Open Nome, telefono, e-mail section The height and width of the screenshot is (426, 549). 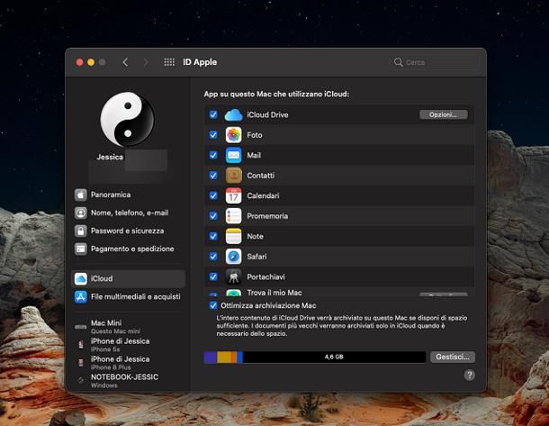pyautogui.click(x=129, y=213)
